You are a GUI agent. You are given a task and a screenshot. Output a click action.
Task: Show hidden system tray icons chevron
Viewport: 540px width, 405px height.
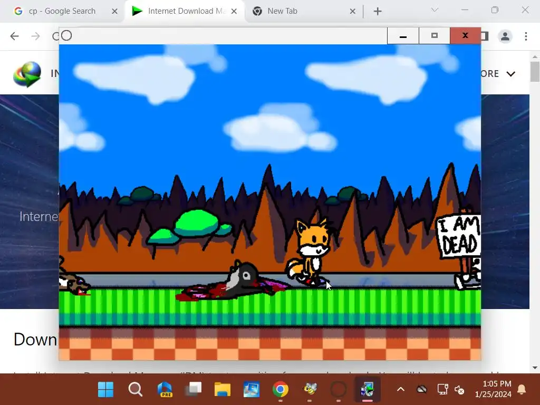(x=401, y=390)
